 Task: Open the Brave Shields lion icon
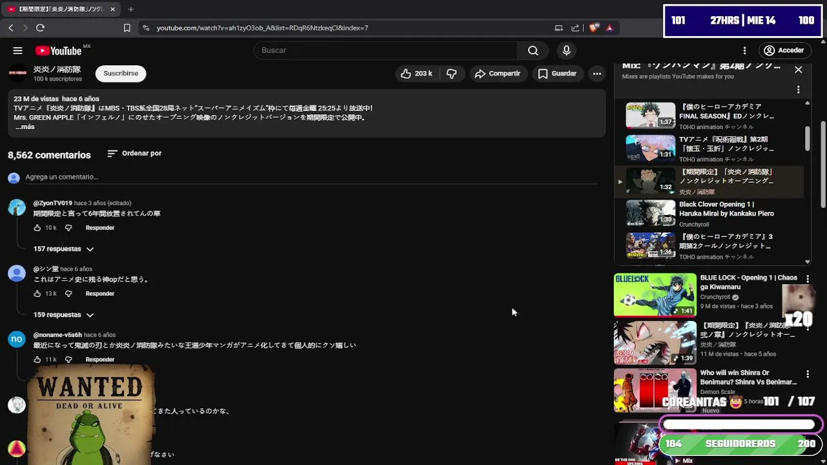pyautogui.click(x=593, y=28)
